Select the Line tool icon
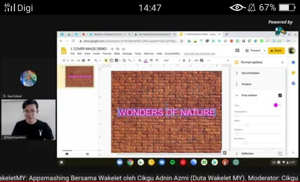 130,60
